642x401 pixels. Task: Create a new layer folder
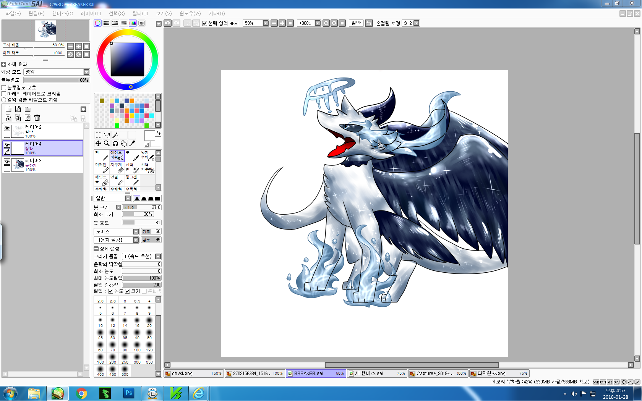coord(28,109)
